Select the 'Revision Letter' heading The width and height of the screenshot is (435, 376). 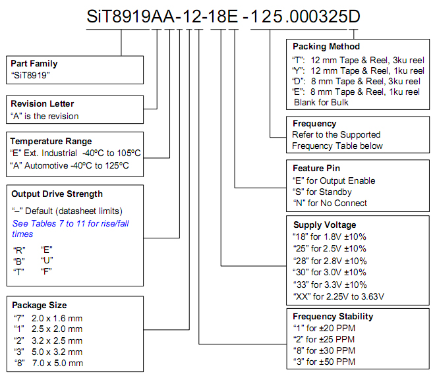point(42,103)
